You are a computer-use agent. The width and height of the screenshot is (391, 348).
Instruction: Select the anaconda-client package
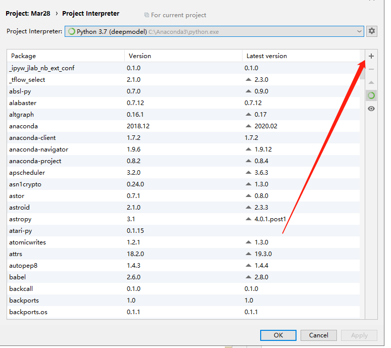coord(183,138)
